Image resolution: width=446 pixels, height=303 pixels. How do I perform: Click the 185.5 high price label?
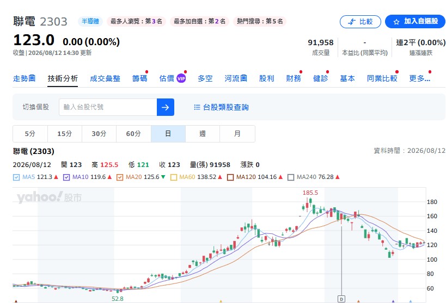click(x=310, y=193)
